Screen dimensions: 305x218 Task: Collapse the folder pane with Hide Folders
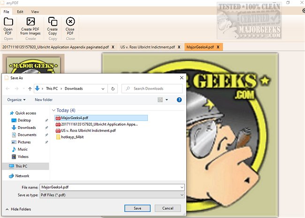[x=18, y=209]
